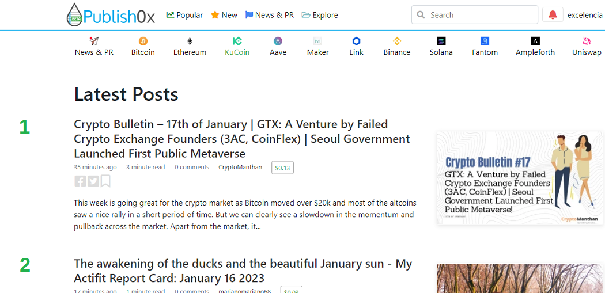Select the Maker logo icon
The width and height of the screenshot is (605, 293).
tap(318, 41)
